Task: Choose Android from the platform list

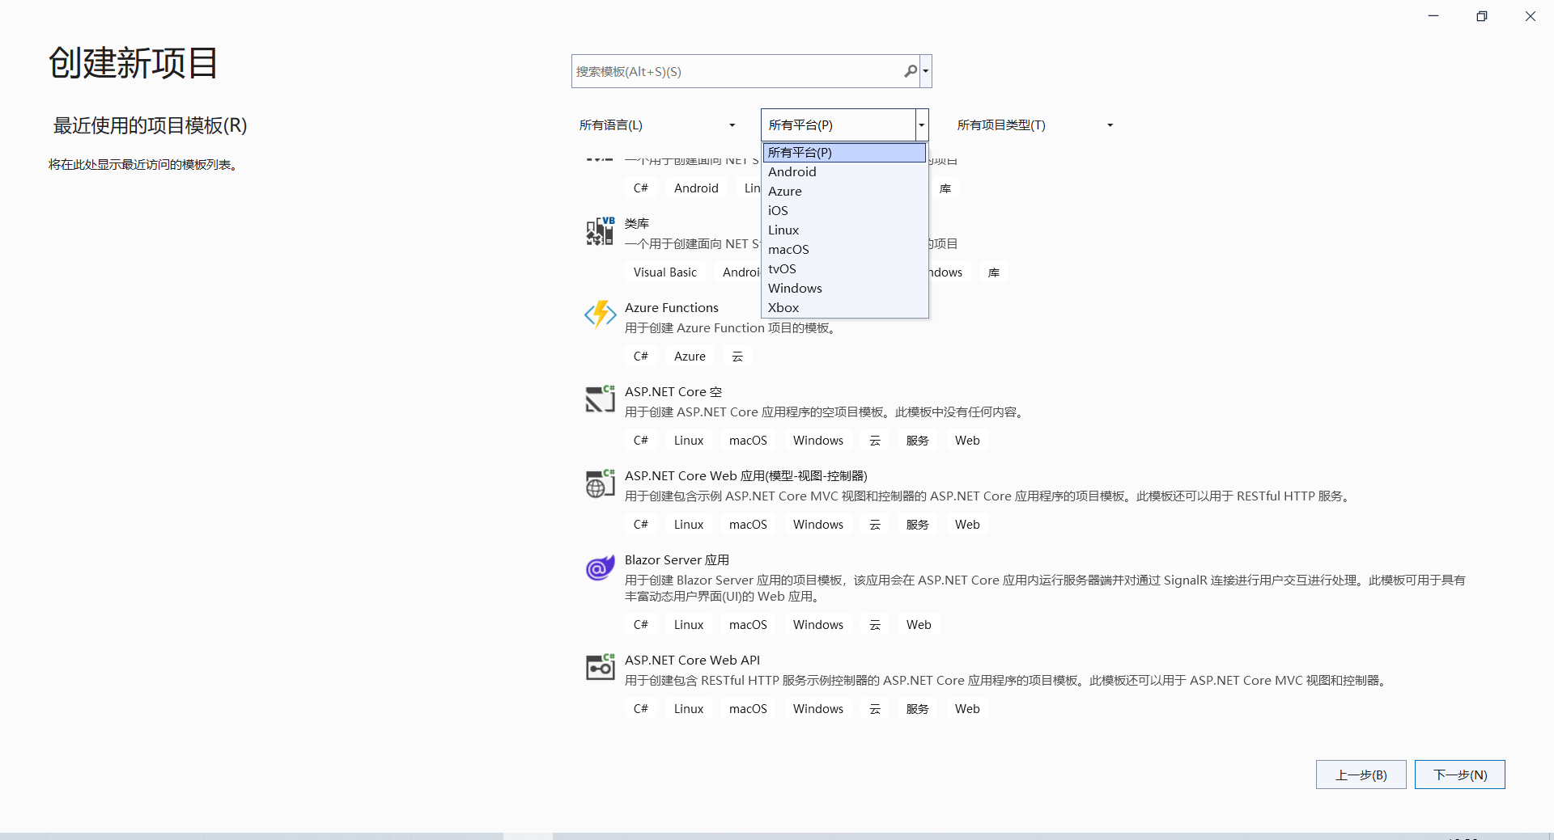Action: click(x=844, y=171)
